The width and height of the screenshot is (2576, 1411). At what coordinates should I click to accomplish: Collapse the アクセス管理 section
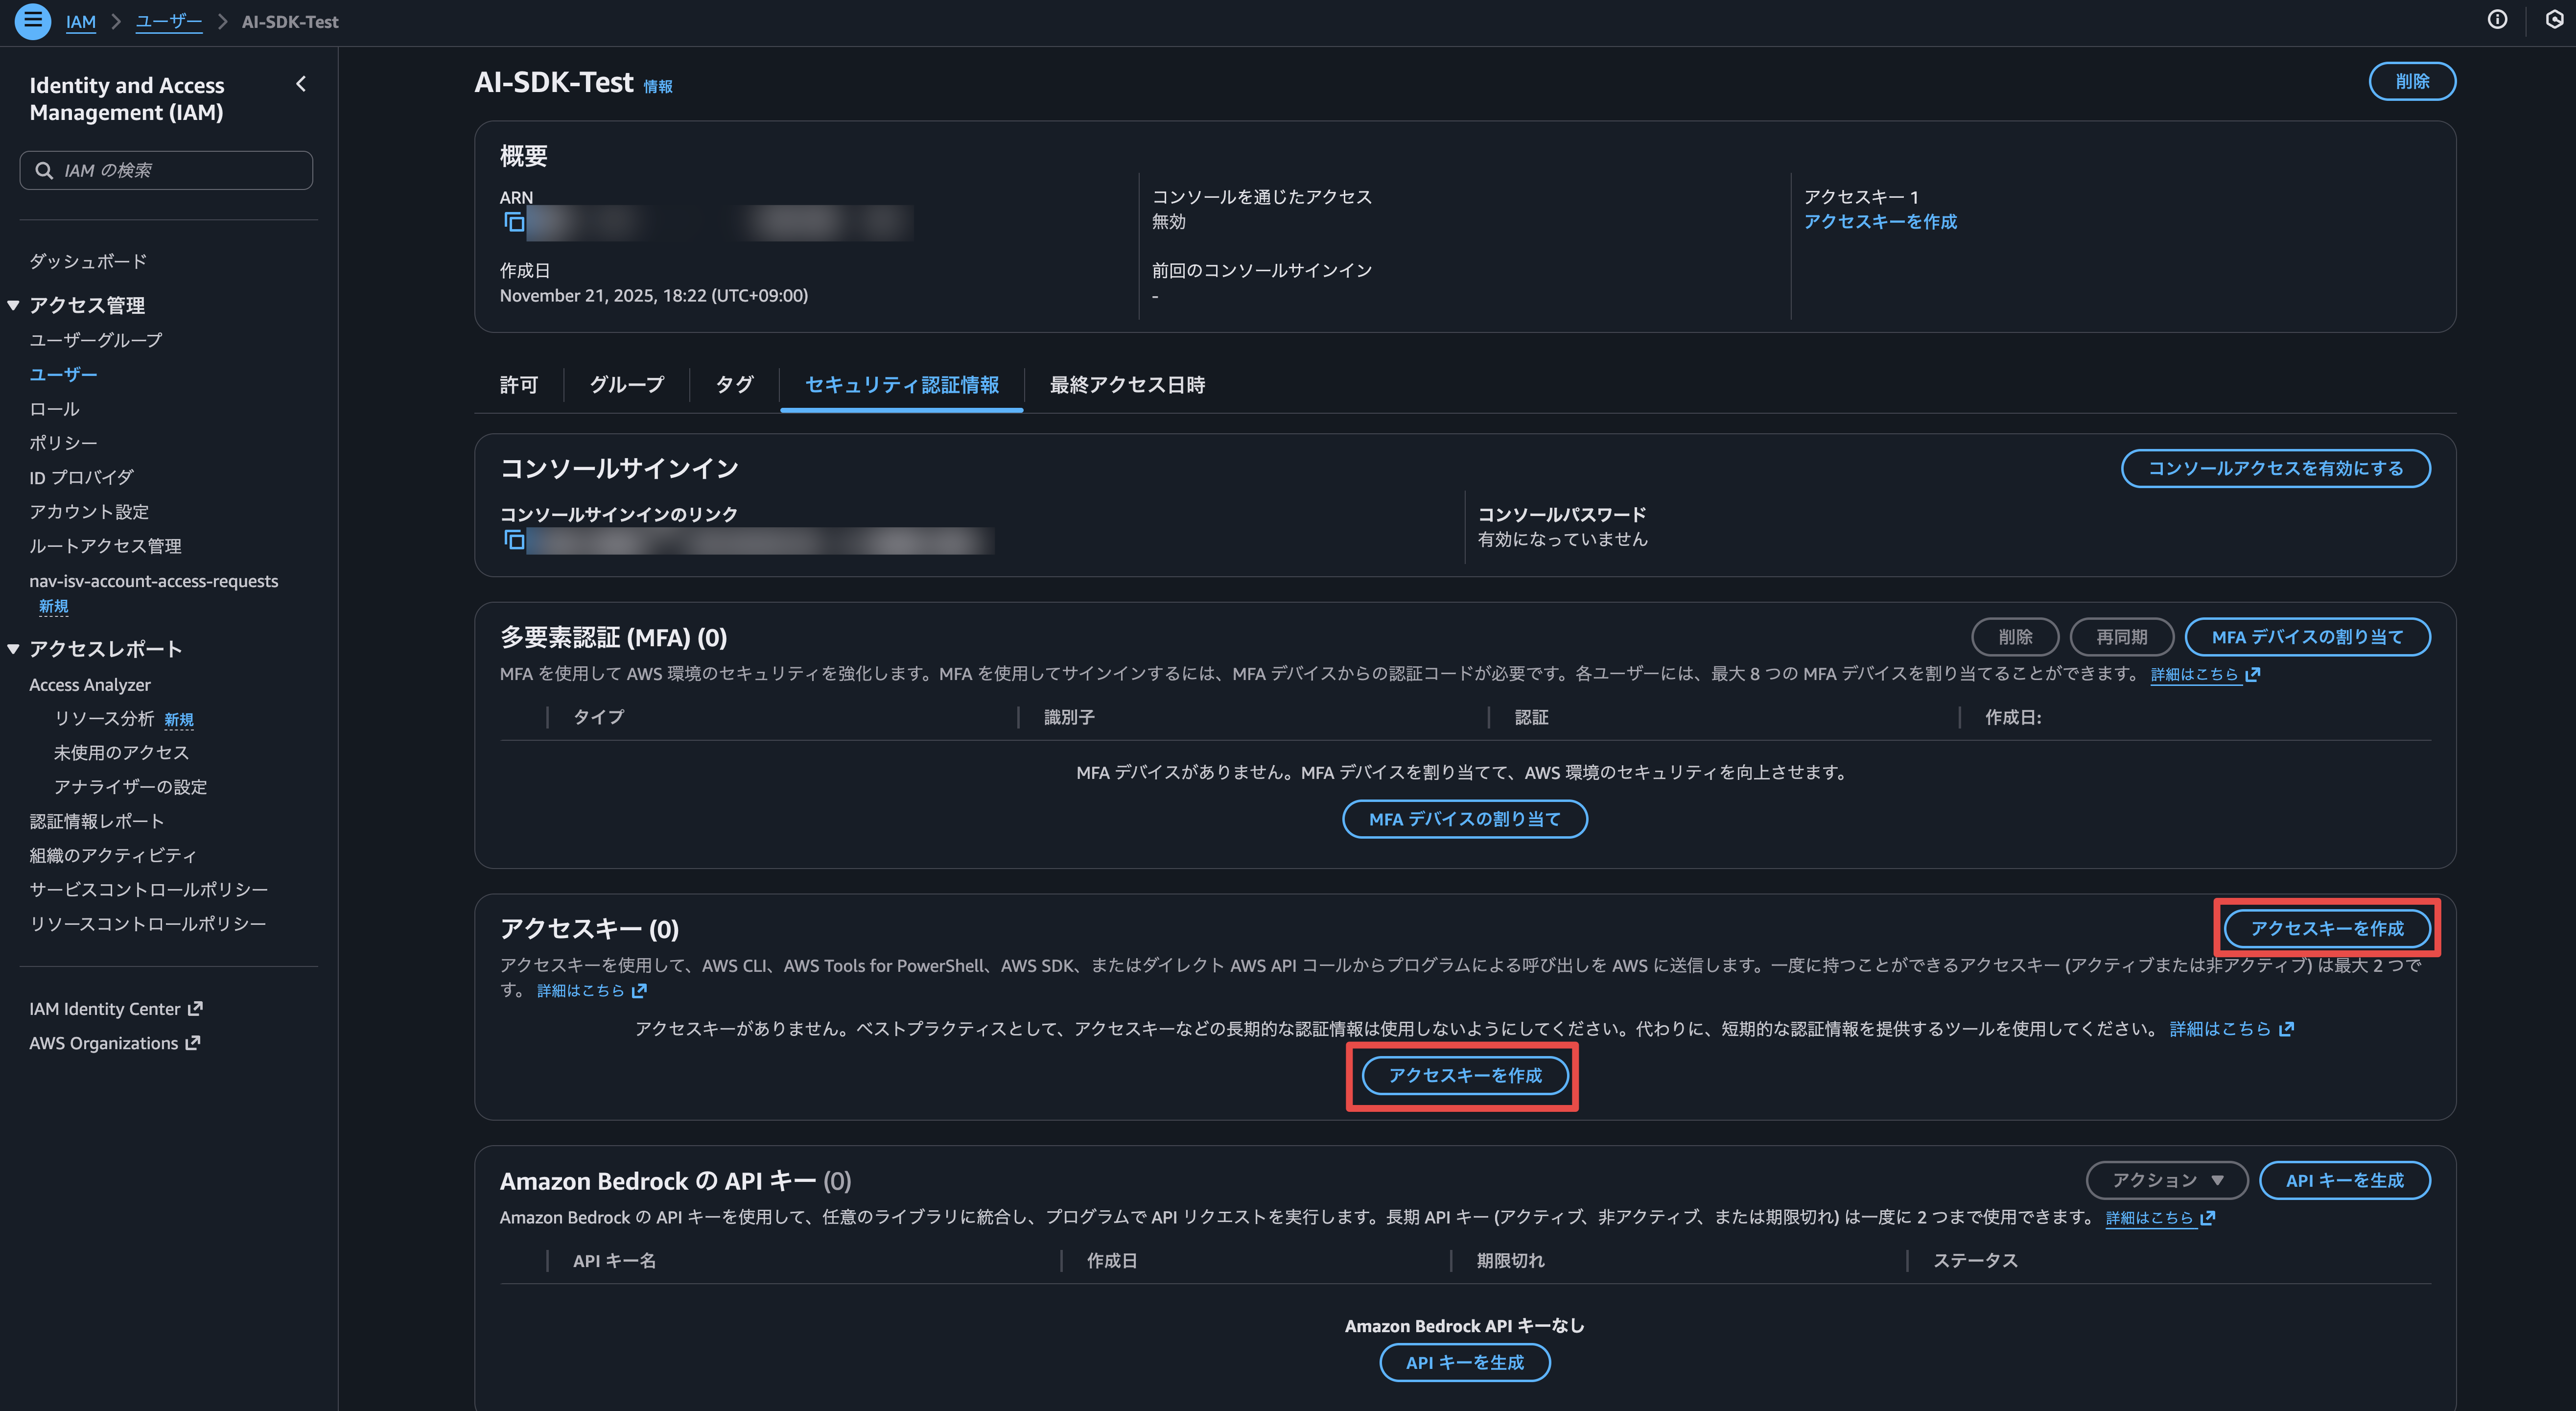click(14, 305)
